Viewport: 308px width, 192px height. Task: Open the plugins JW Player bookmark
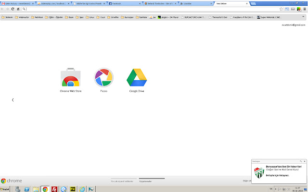pyautogui.click(x=168, y=17)
